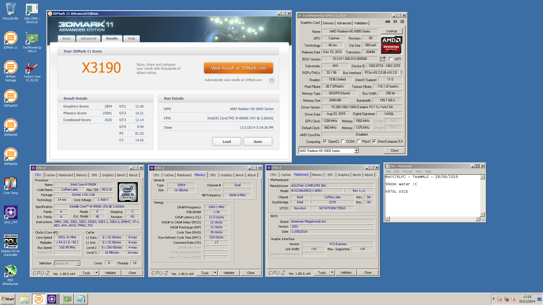Open the Validation tab in GPU-Z

361,23
